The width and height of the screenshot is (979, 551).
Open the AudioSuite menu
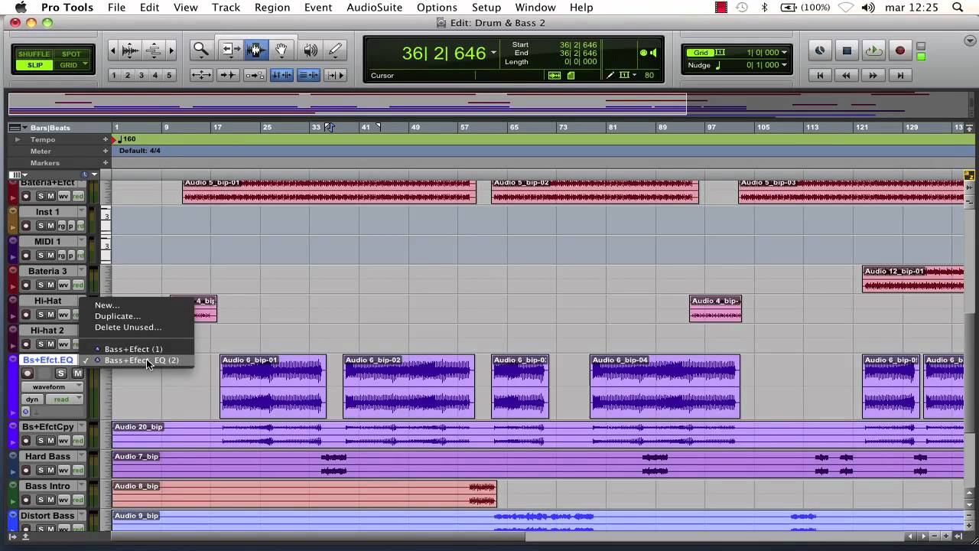[374, 8]
